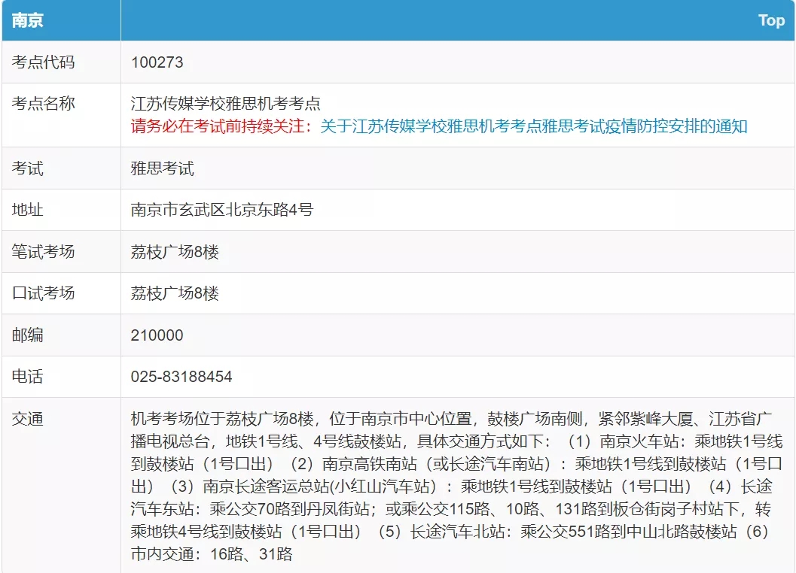Click the 考点名称 row label
Viewport: 796px width, 573px height.
pos(43,104)
